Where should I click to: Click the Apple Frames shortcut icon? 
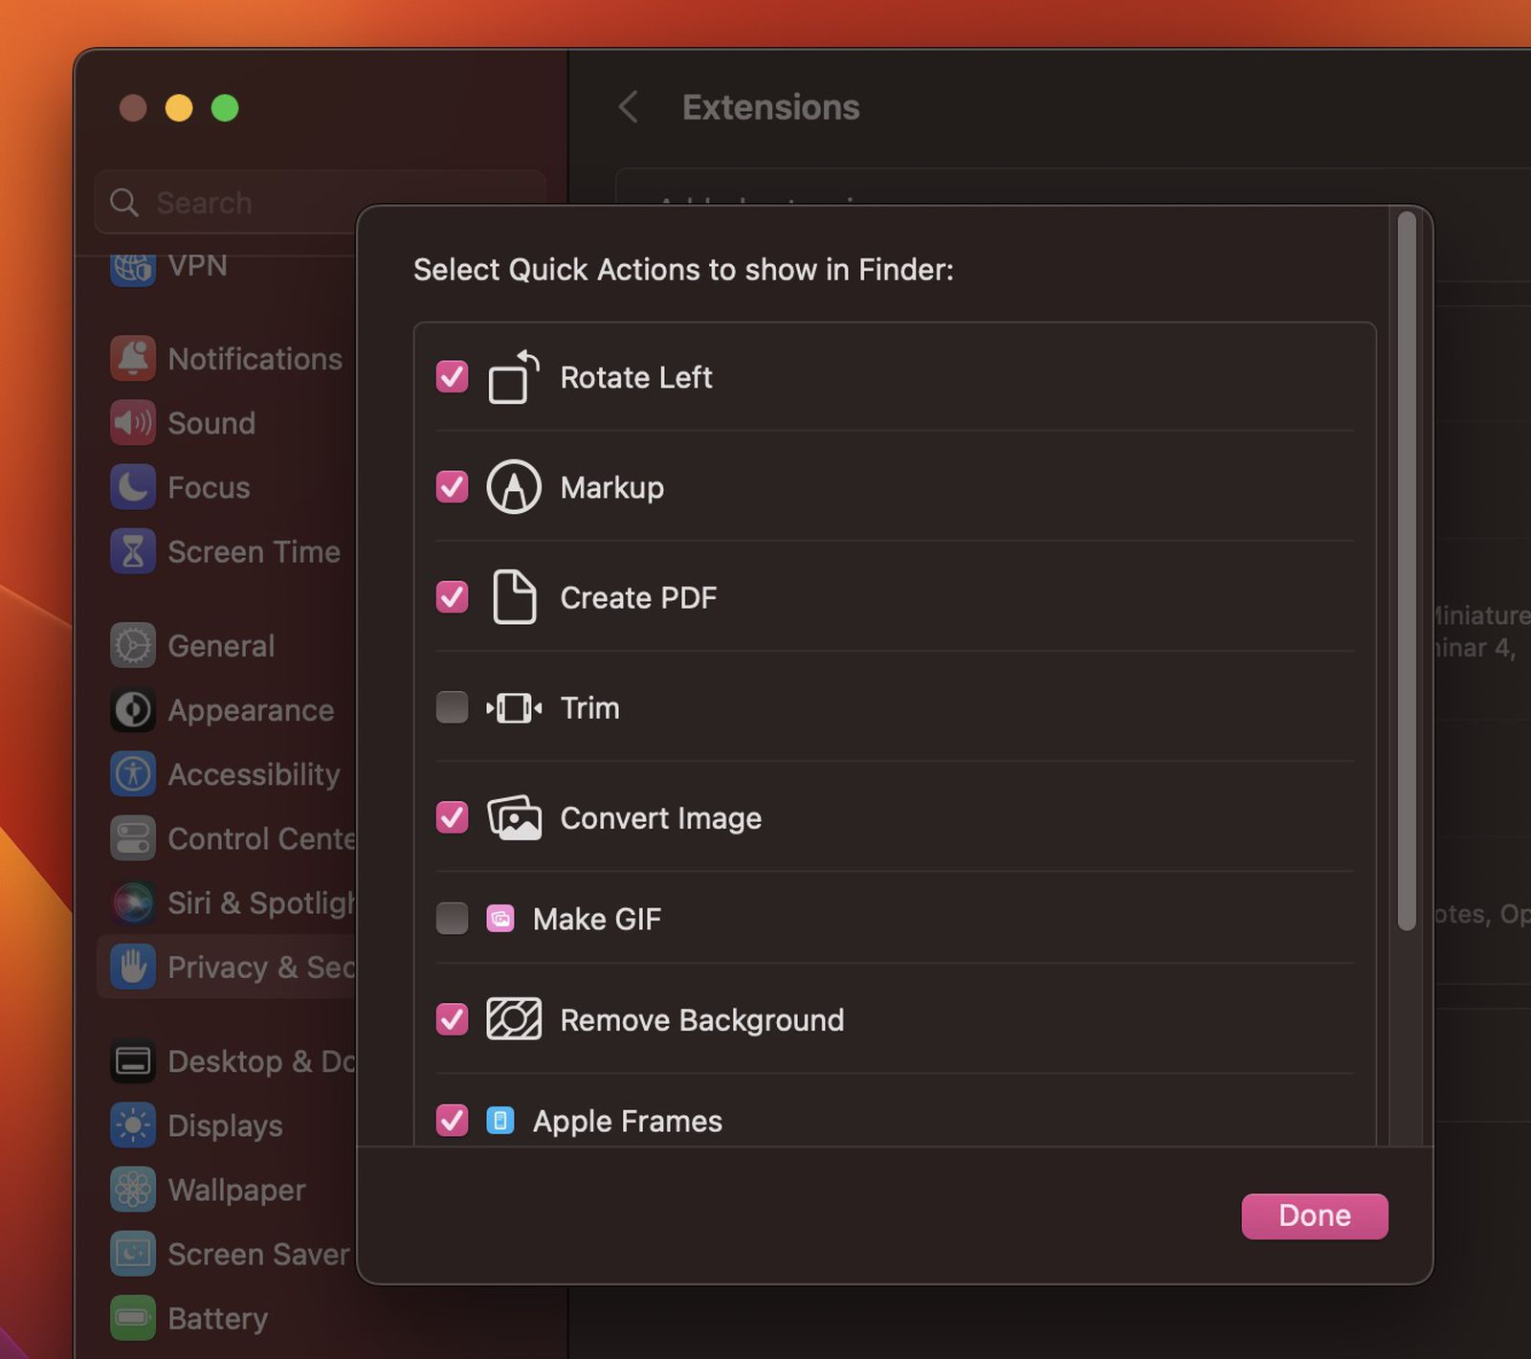[x=500, y=1120]
